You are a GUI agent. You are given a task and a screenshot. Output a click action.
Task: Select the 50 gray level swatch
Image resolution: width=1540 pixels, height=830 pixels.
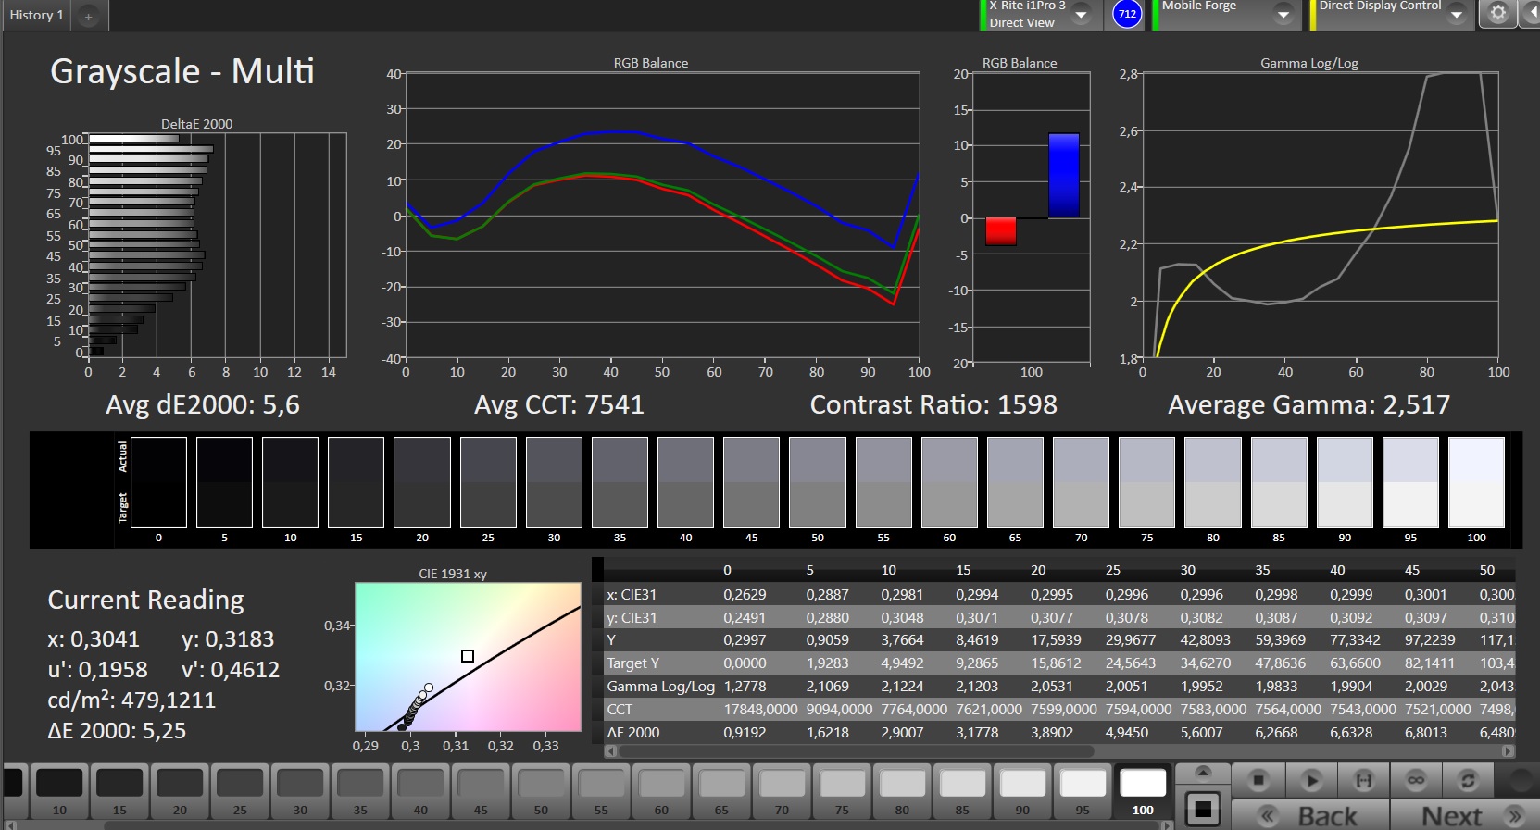tap(541, 791)
